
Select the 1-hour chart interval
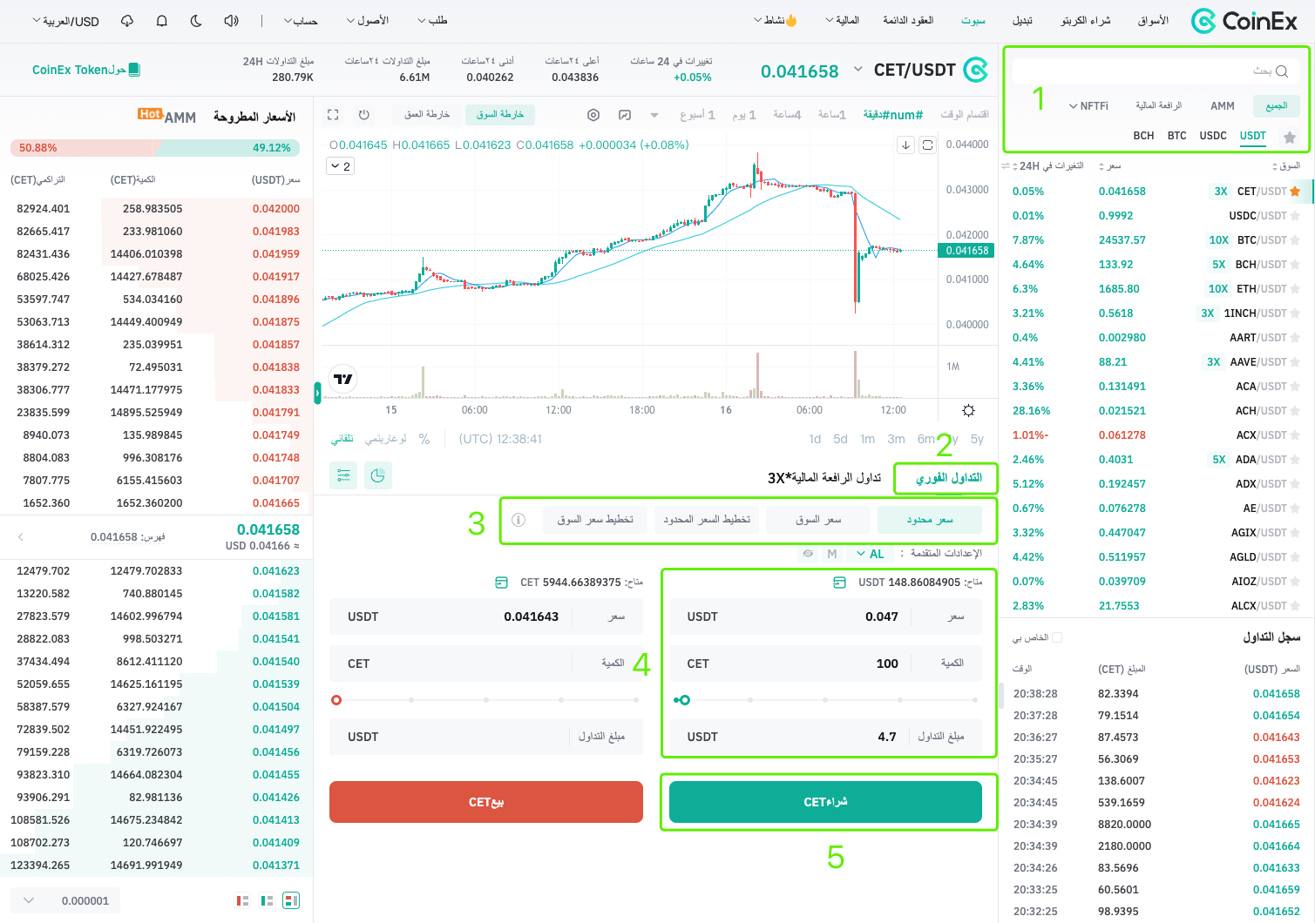point(832,115)
